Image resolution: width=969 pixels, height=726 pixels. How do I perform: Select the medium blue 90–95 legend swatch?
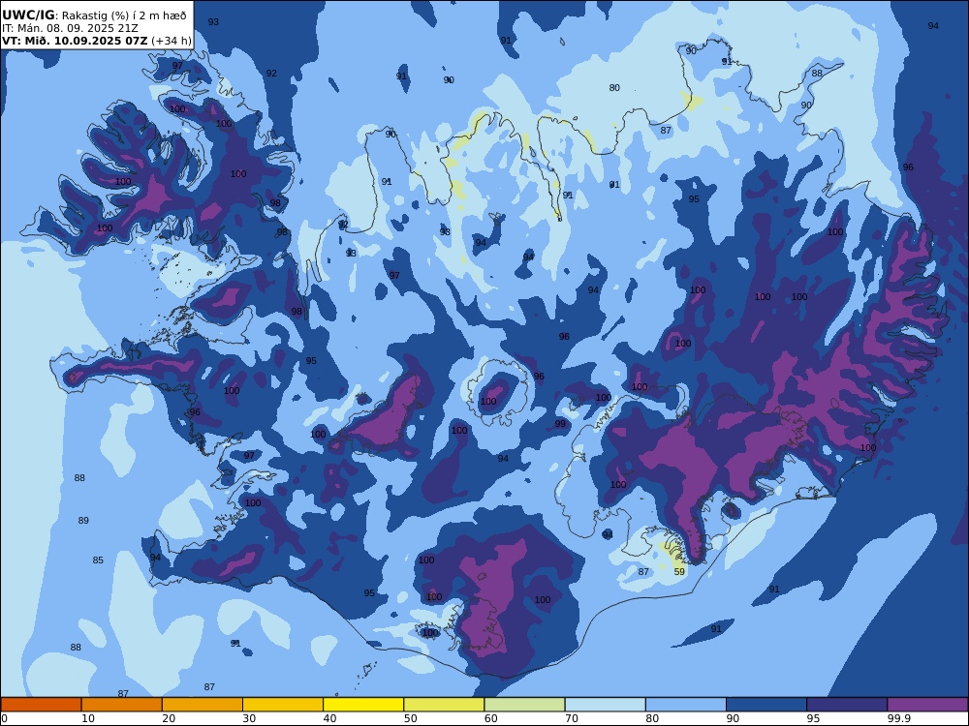(x=766, y=705)
